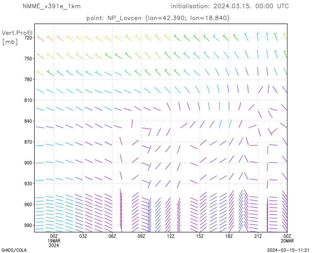Click the [mb] unit label
This screenshot has width=316, height=253.
point(10,42)
